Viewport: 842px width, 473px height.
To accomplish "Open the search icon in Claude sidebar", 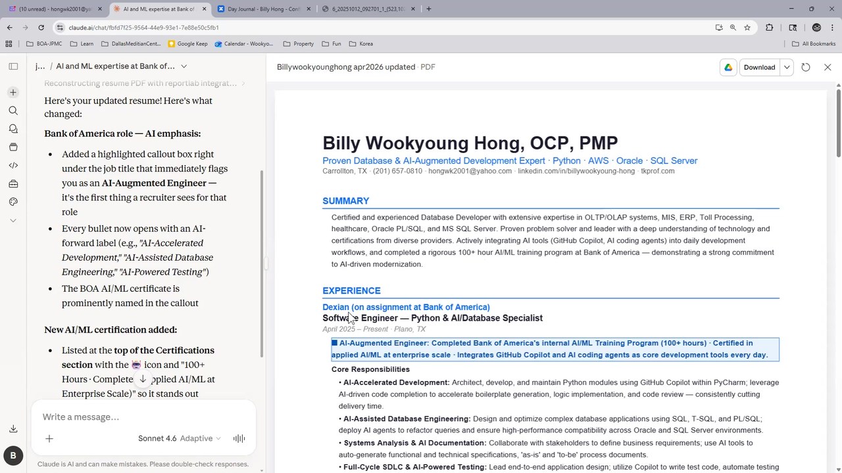I will point(13,110).
